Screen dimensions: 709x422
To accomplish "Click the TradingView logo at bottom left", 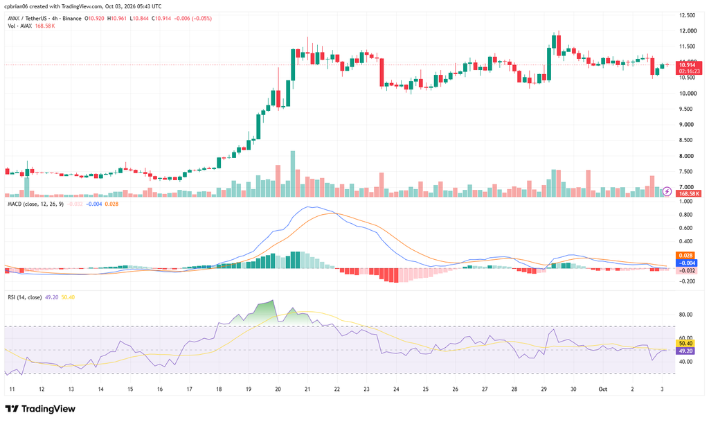I will click(40, 409).
